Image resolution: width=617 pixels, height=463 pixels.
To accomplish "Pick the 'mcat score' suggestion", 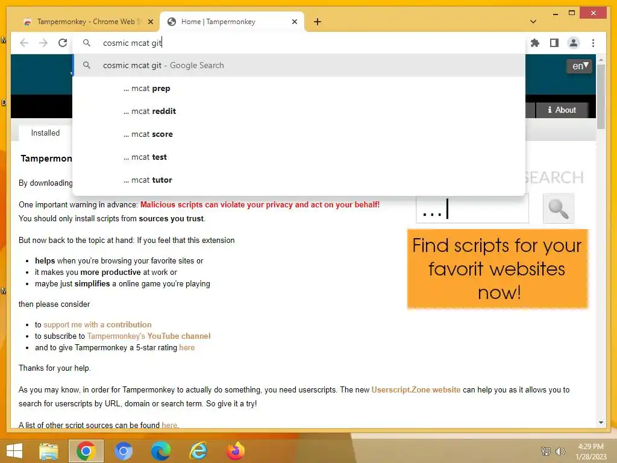I will click(299, 134).
